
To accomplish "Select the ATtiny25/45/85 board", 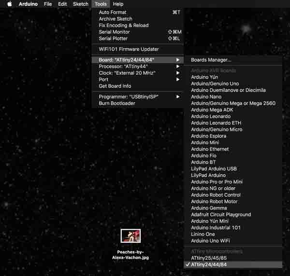I will (x=233, y=258).
